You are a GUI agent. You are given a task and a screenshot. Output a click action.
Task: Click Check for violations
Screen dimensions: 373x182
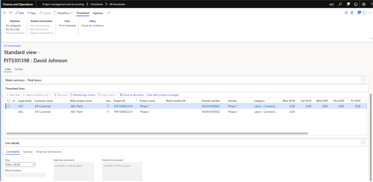pos(93,26)
